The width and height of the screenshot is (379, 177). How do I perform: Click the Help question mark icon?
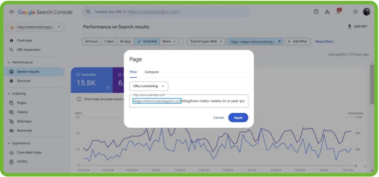pyautogui.click(x=316, y=12)
